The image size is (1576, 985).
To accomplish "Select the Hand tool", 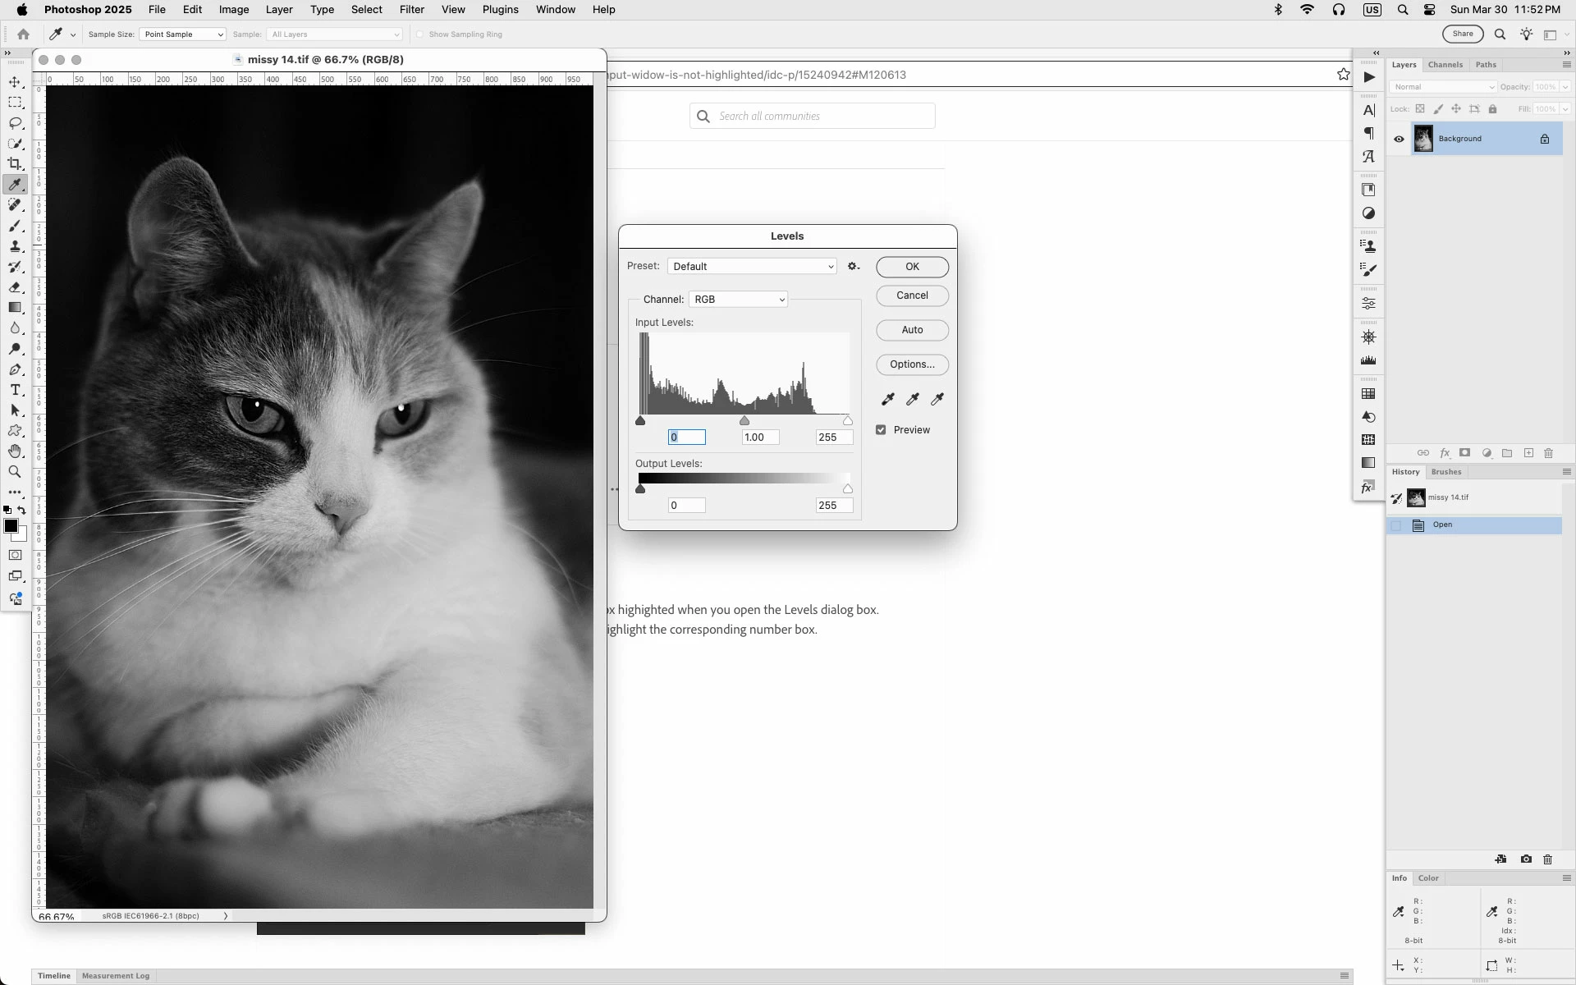I will click(x=15, y=451).
